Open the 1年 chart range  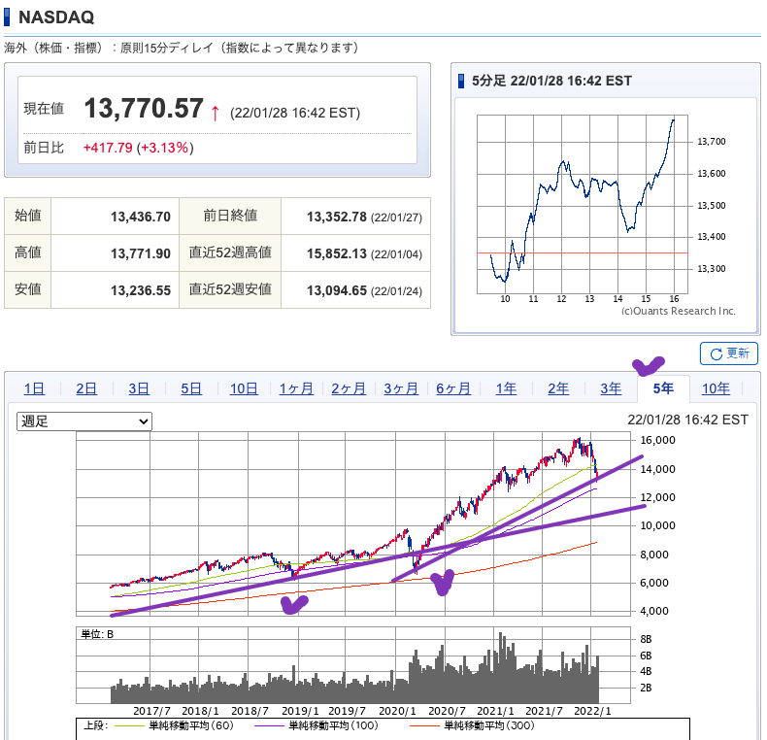(x=506, y=388)
